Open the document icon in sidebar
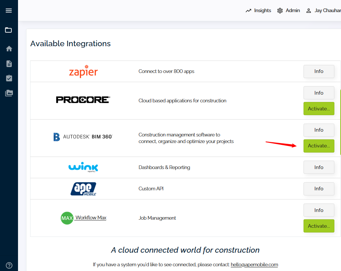The width and height of the screenshot is (341, 271). [9, 64]
